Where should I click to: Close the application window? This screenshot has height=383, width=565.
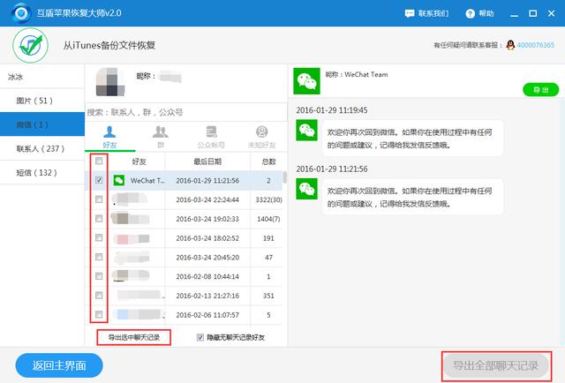pos(551,14)
